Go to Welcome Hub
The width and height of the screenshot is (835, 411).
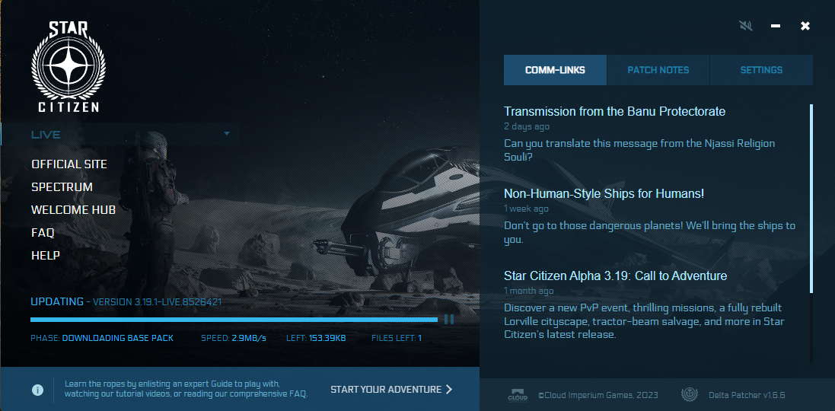click(x=73, y=210)
